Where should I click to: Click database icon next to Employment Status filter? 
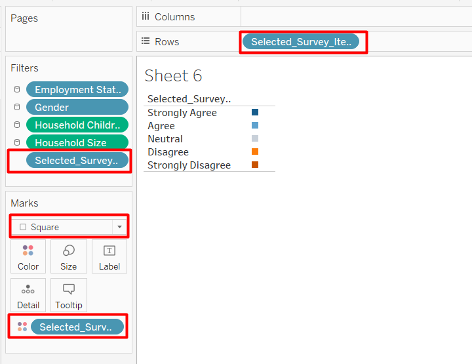point(17,90)
